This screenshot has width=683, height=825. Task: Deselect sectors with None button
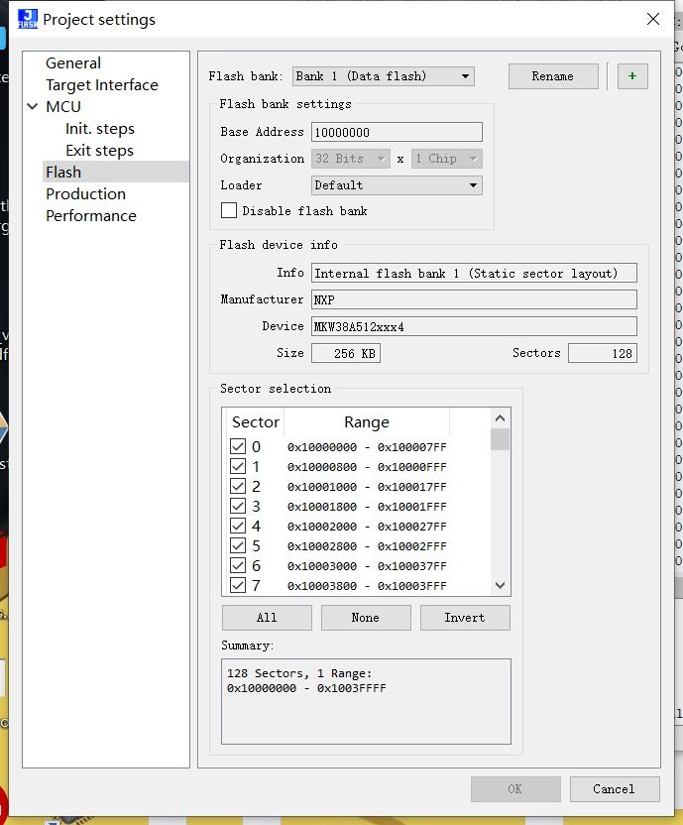pos(366,618)
